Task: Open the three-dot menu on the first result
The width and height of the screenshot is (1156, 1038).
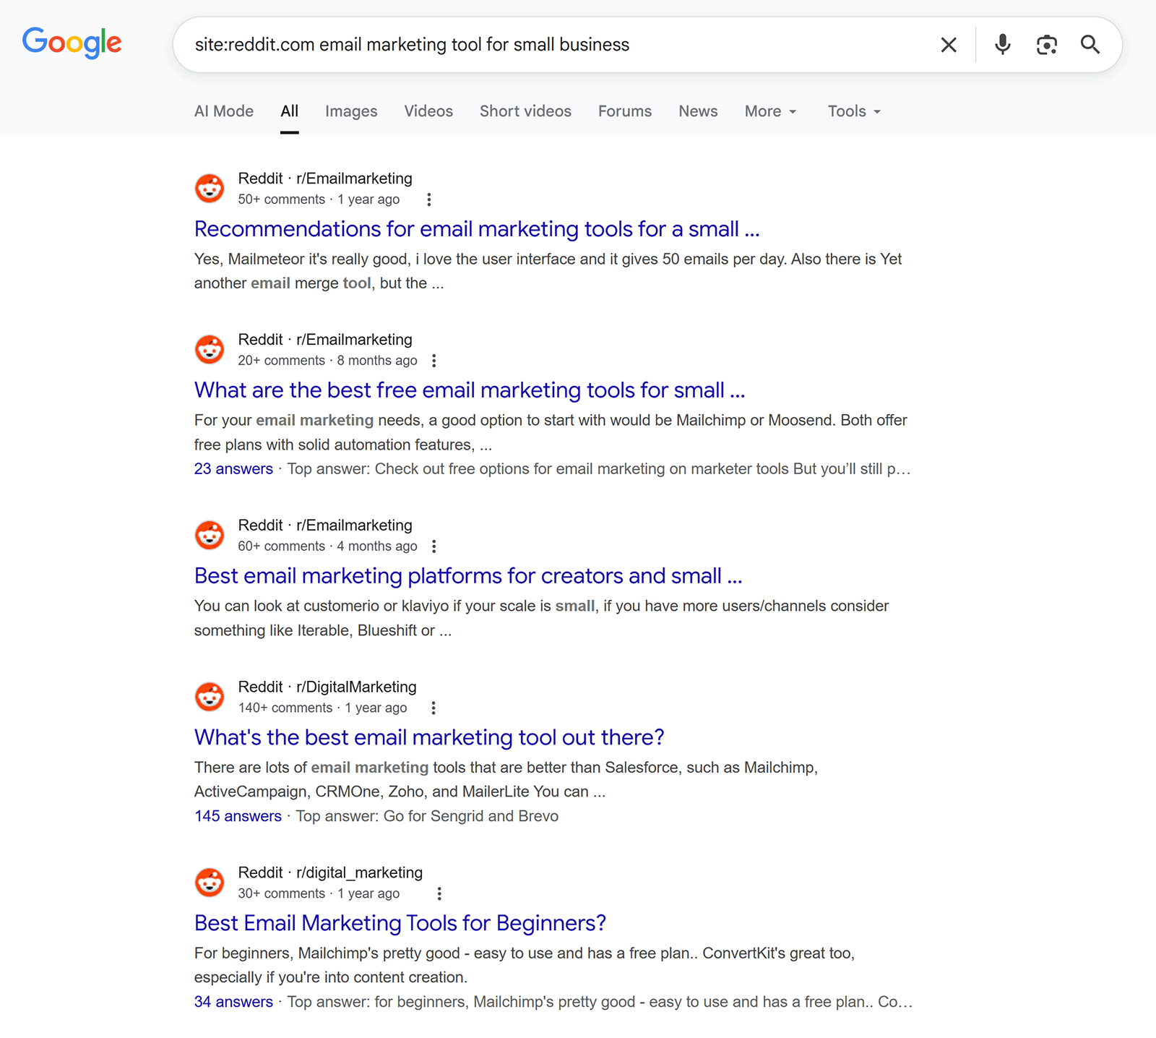Action: (429, 200)
